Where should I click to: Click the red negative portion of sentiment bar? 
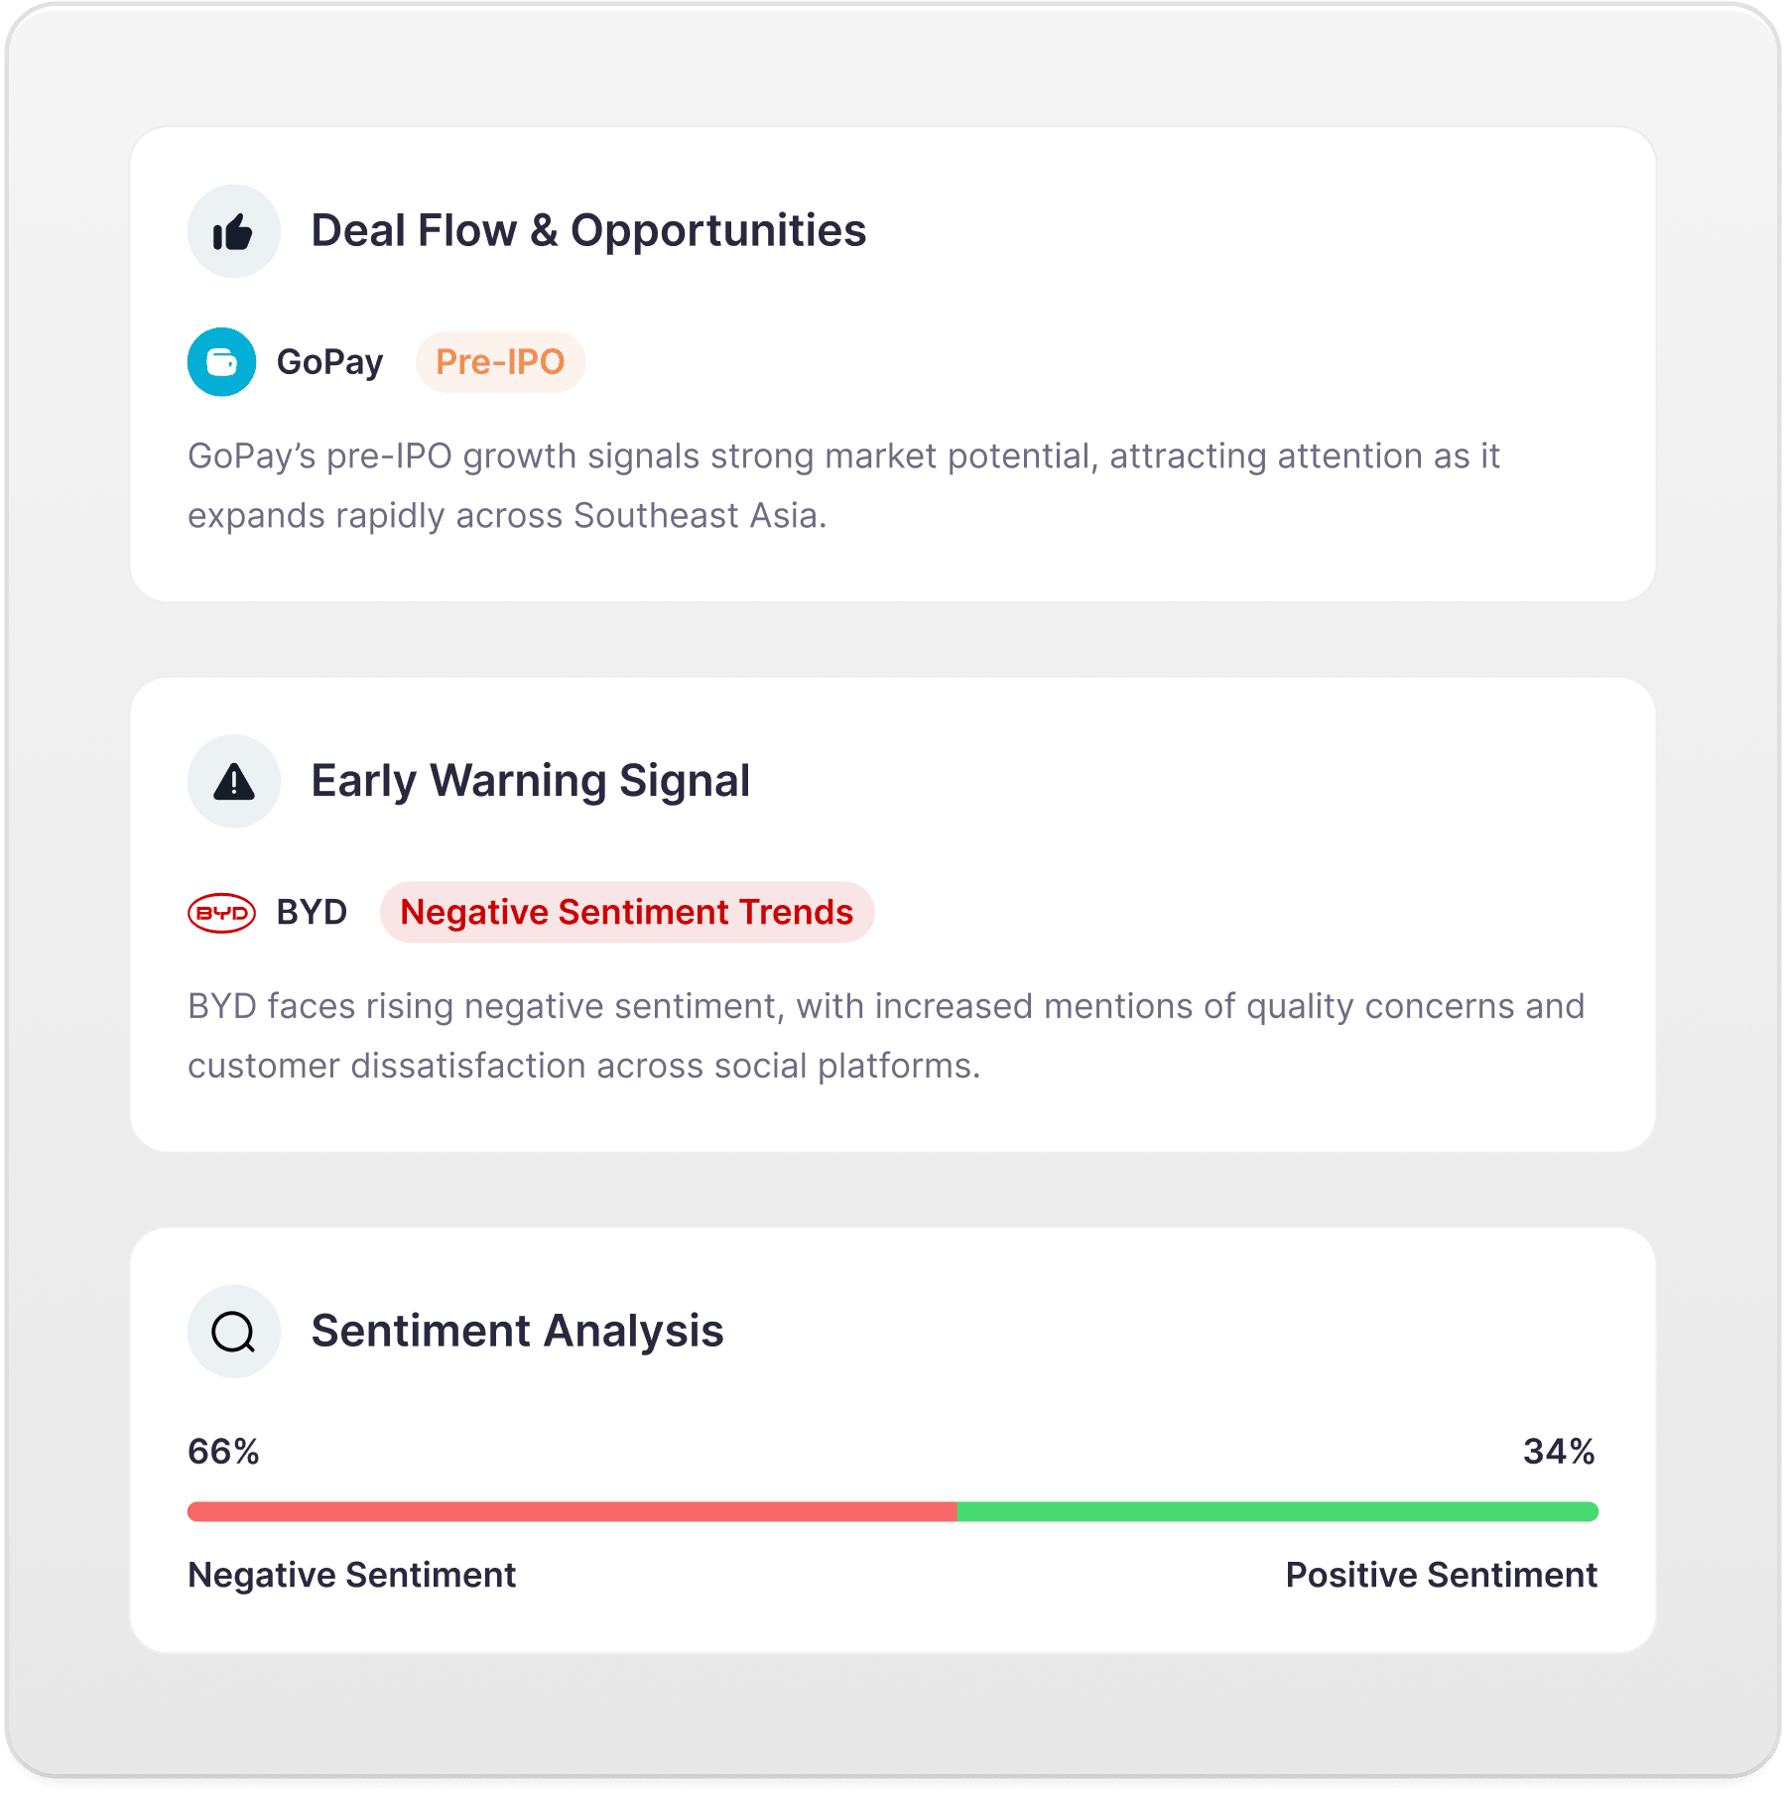pyautogui.click(x=572, y=1511)
